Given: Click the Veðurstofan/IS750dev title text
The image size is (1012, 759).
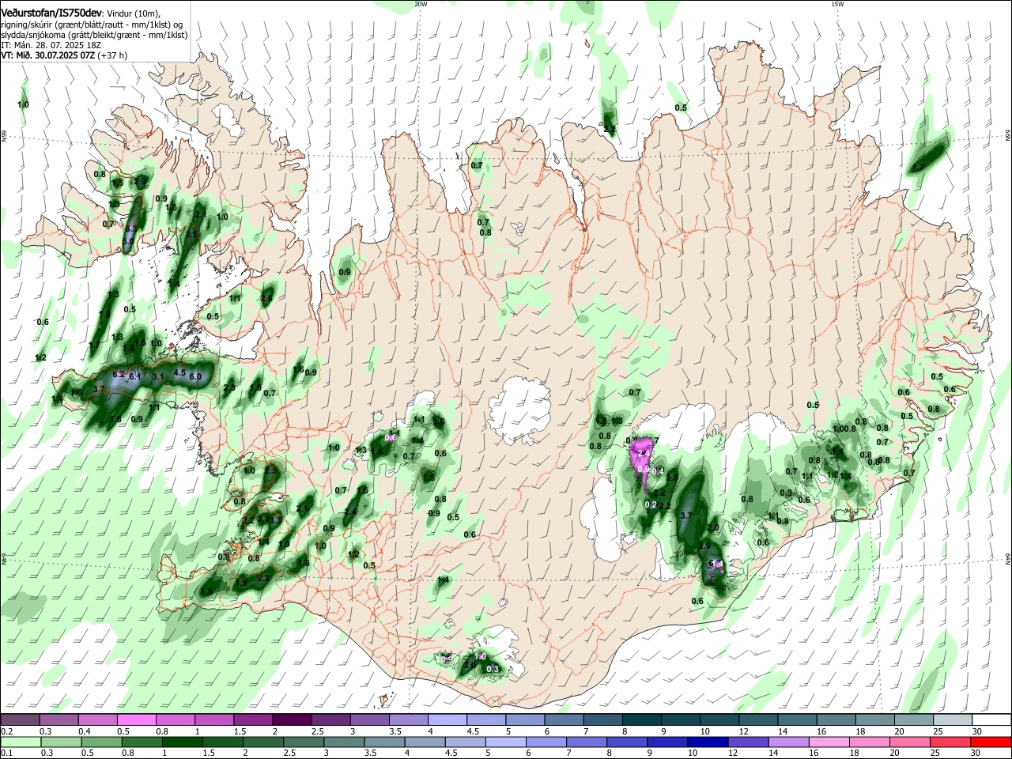Looking at the screenshot, I should point(51,13).
